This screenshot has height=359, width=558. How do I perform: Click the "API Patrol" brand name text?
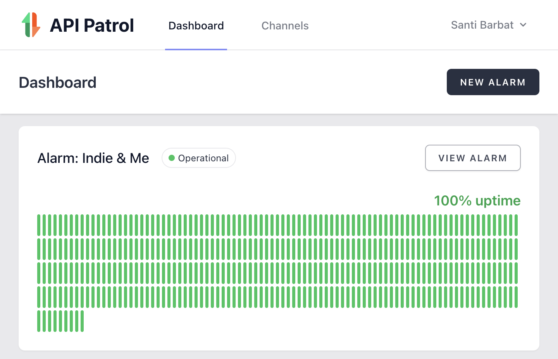[92, 26]
